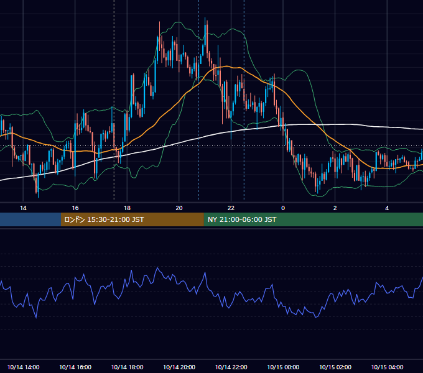Click hour label 14 on price chart axis

23,208
